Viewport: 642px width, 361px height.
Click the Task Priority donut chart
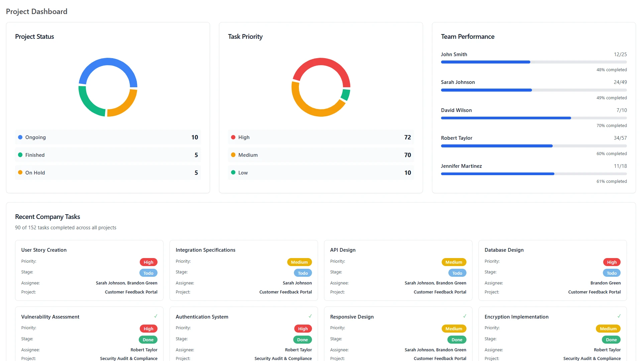321,87
